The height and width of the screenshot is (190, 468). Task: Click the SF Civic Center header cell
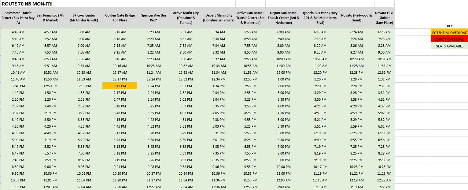click(84, 18)
